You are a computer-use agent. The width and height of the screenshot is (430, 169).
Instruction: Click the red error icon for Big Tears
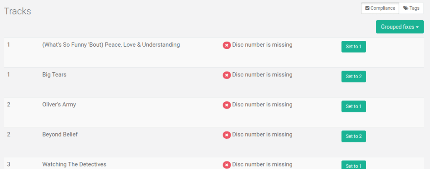[227, 75]
